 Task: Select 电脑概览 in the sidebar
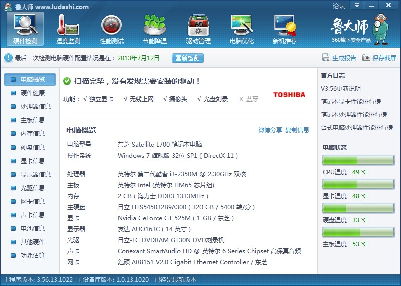(30, 79)
